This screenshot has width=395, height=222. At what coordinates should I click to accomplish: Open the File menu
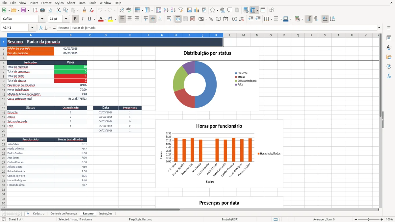[x=4, y=3]
